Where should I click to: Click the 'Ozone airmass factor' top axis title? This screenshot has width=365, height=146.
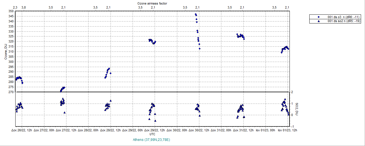152,3
